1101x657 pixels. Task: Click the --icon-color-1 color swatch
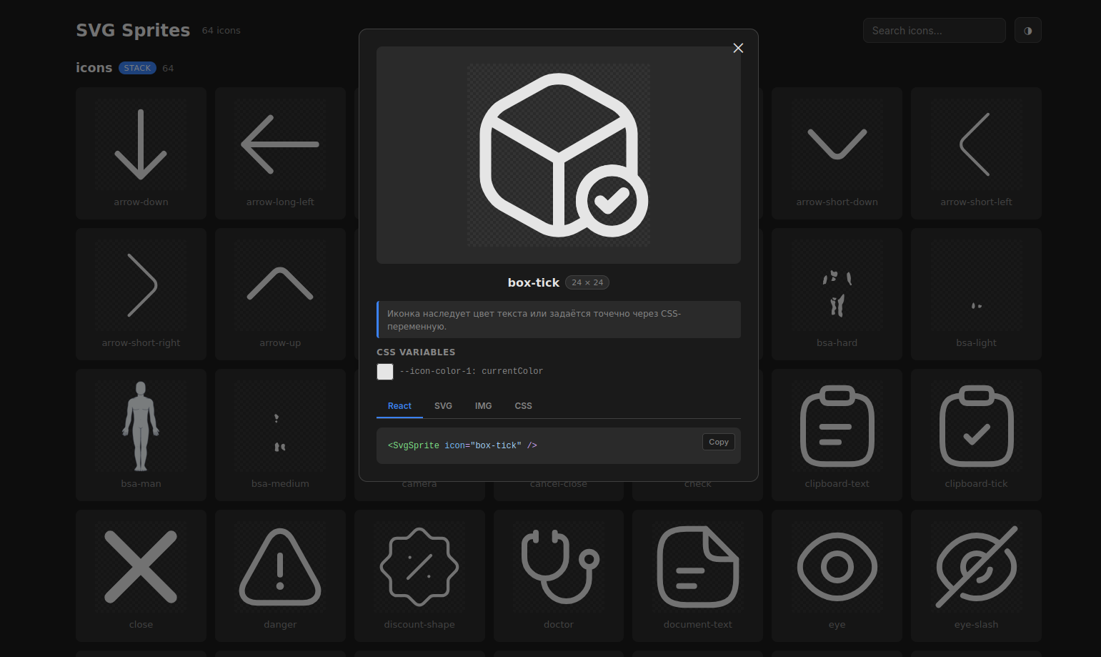pyautogui.click(x=385, y=372)
